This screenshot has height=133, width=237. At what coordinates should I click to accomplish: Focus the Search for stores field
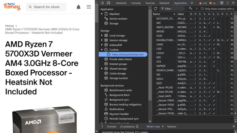[46, 7]
